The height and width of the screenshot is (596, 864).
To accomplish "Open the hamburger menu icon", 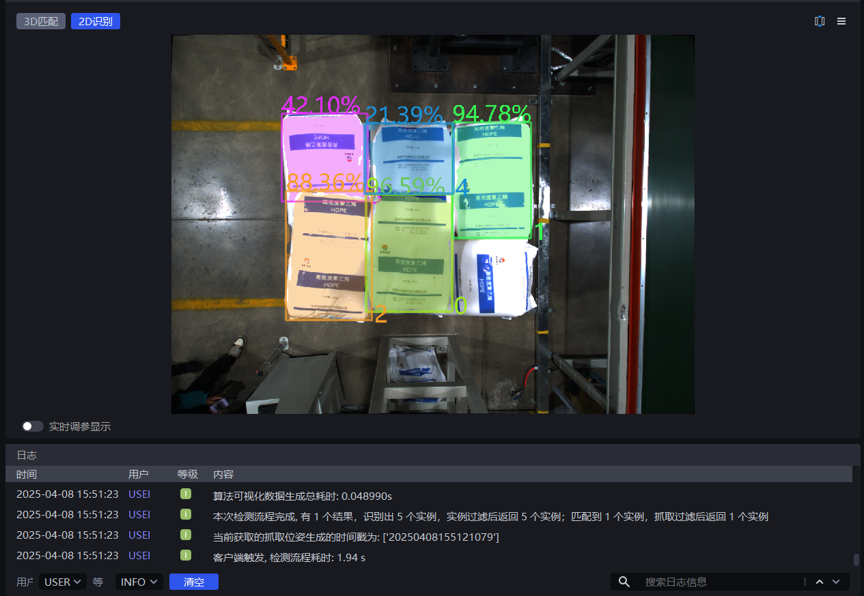I will 841,21.
